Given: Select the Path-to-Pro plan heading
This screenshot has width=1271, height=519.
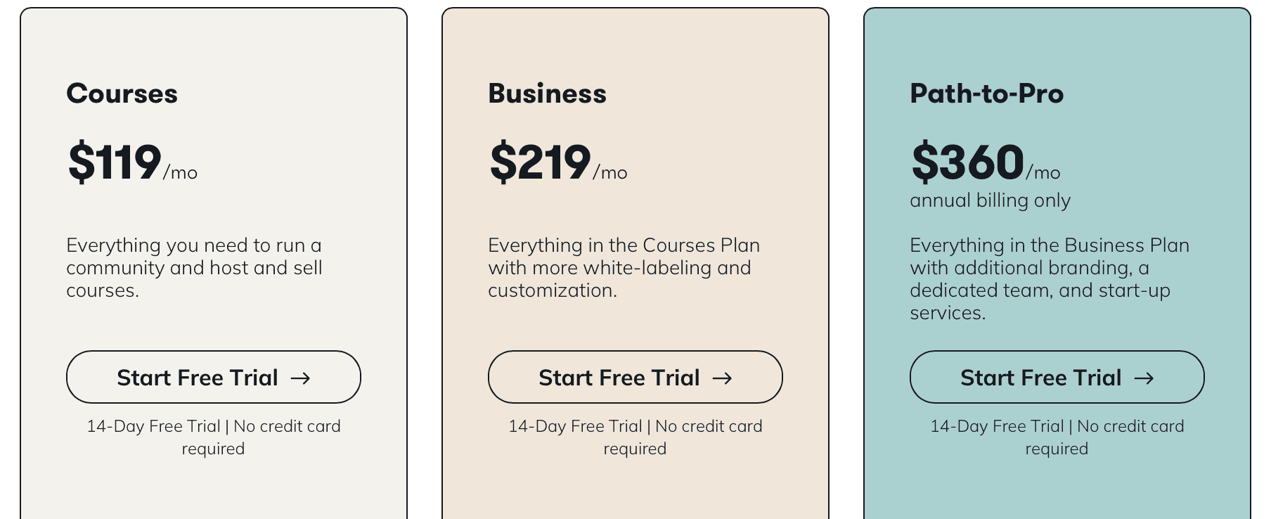Looking at the screenshot, I should [x=987, y=93].
